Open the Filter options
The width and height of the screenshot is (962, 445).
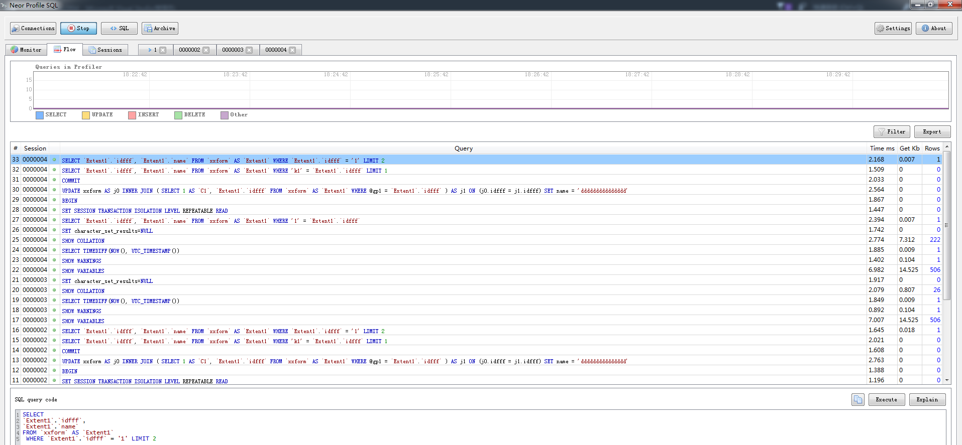pos(892,131)
